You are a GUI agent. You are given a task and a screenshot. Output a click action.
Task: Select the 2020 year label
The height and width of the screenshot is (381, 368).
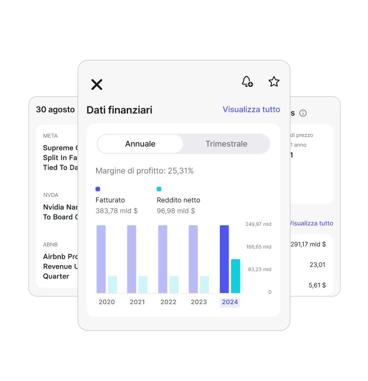click(106, 302)
